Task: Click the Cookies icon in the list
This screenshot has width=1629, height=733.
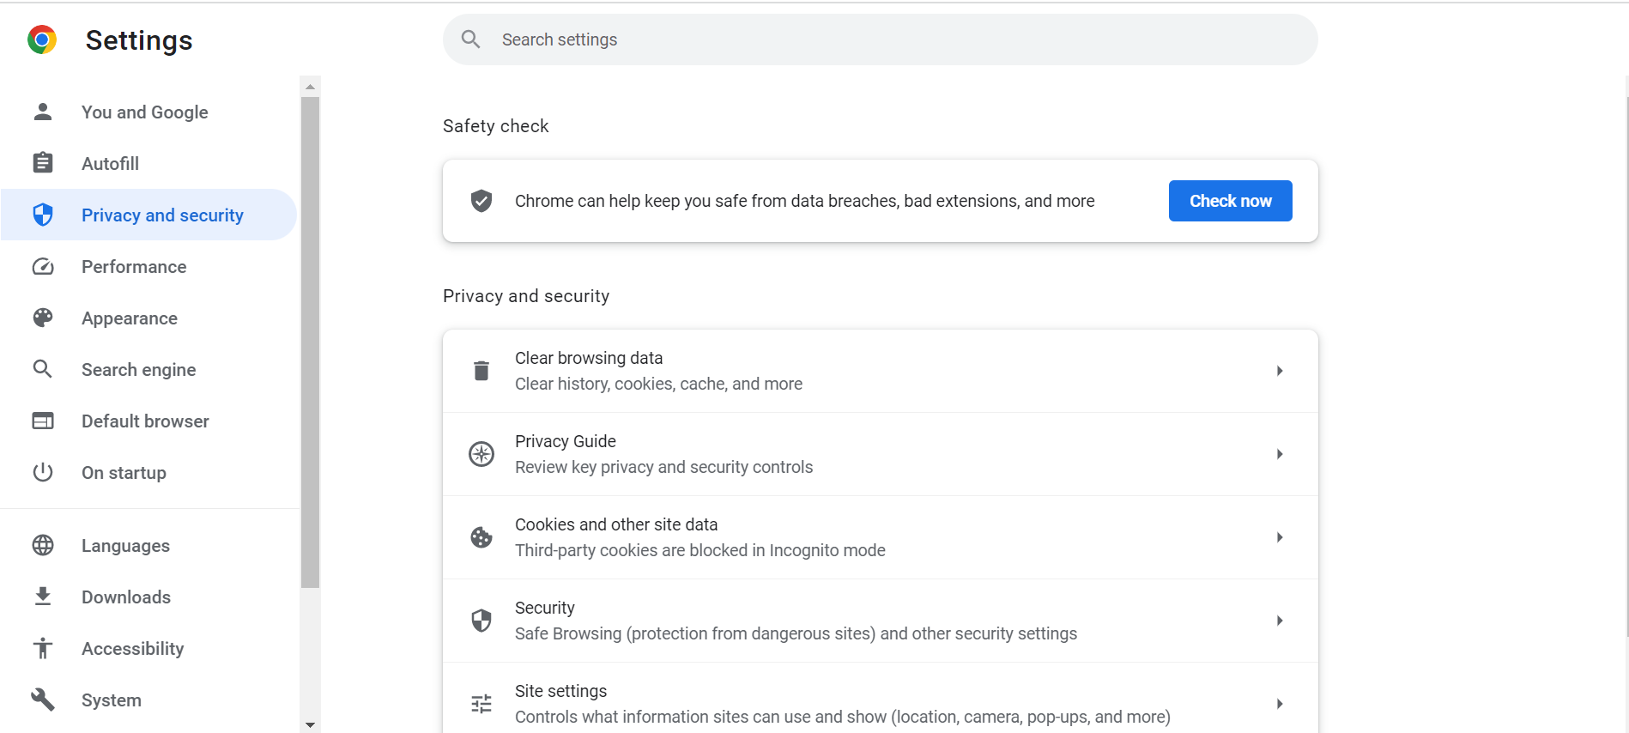Action: click(x=481, y=537)
